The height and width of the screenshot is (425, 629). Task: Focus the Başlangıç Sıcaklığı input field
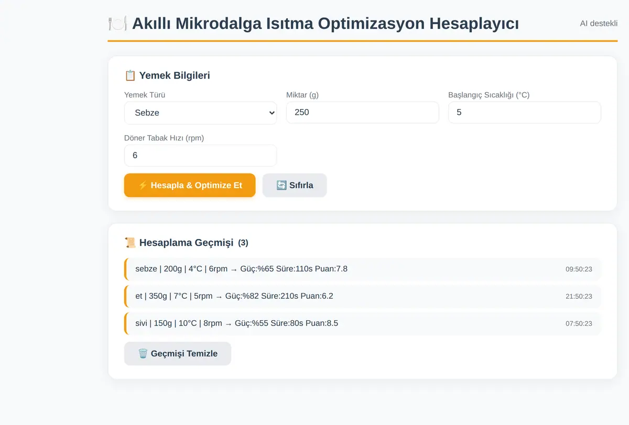[524, 112]
